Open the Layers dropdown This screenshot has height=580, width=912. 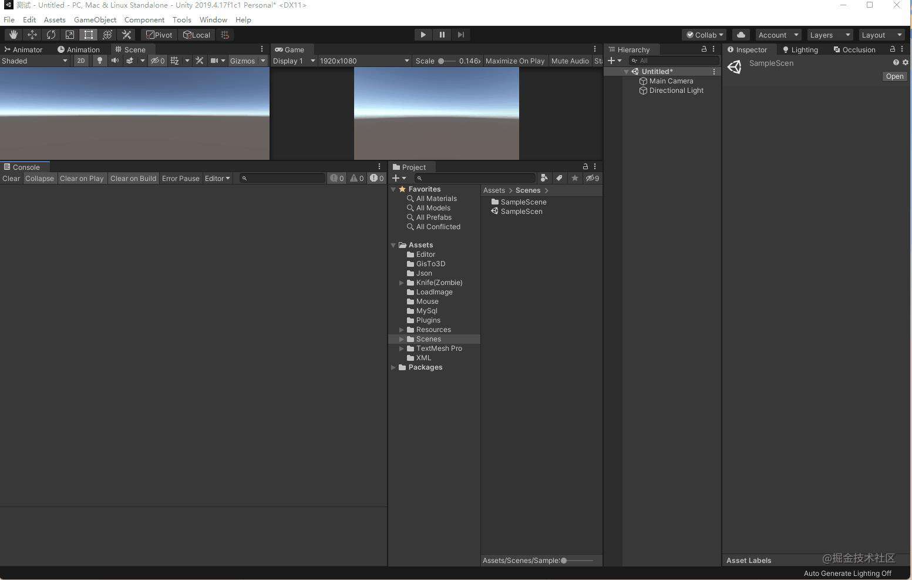(829, 35)
